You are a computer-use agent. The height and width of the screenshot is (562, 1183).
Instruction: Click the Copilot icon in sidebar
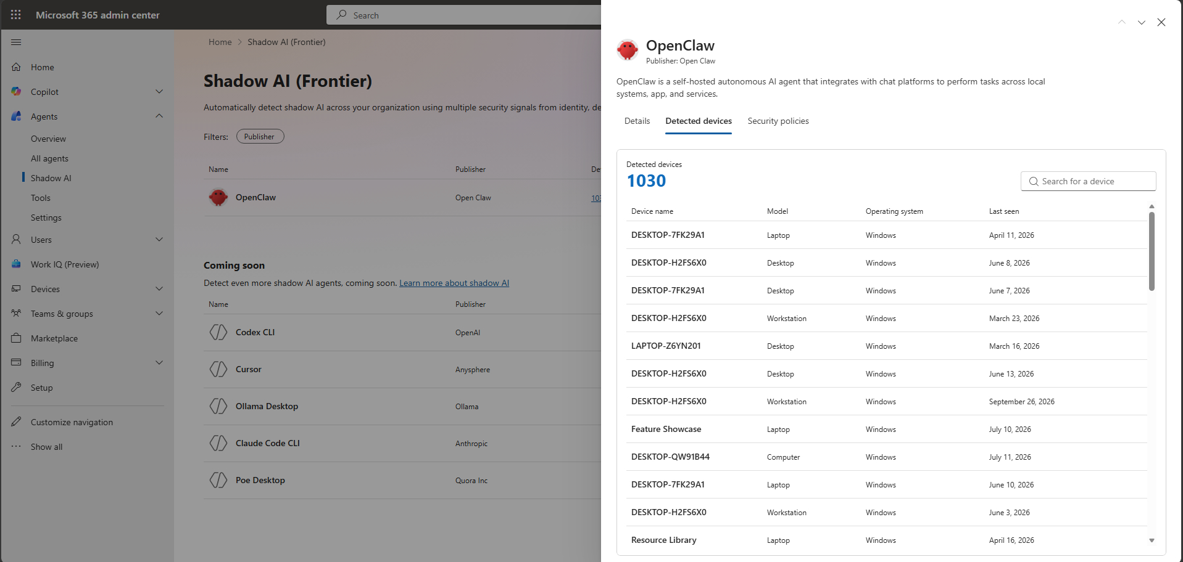coord(16,91)
